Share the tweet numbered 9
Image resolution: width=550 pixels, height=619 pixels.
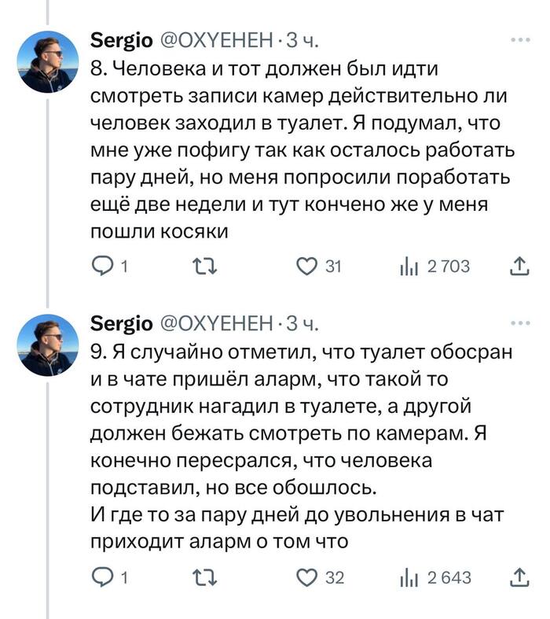click(519, 578)
